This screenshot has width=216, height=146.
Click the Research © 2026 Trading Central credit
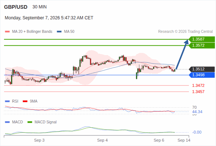[185, 32]
